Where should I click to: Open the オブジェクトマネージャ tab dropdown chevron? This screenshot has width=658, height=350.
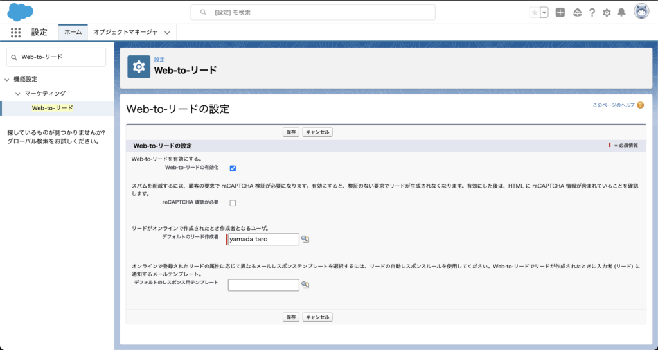(167, 33)
